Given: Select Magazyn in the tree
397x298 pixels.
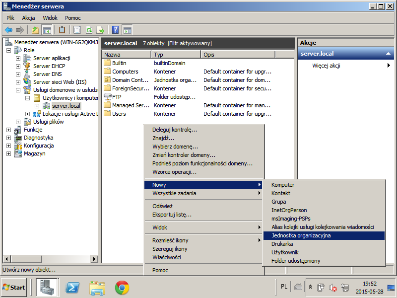Looking at the screenshot, I should pyautogui.click(x=34, y=153).
